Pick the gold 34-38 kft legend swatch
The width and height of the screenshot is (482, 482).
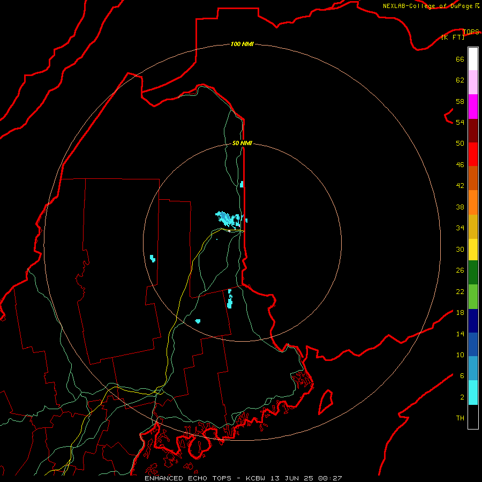click(473, 227)
